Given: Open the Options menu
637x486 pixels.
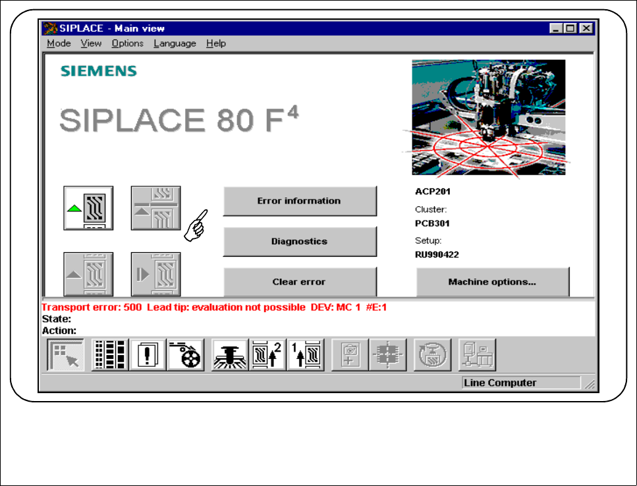Looking at the screenshot, I should (128, 43).
